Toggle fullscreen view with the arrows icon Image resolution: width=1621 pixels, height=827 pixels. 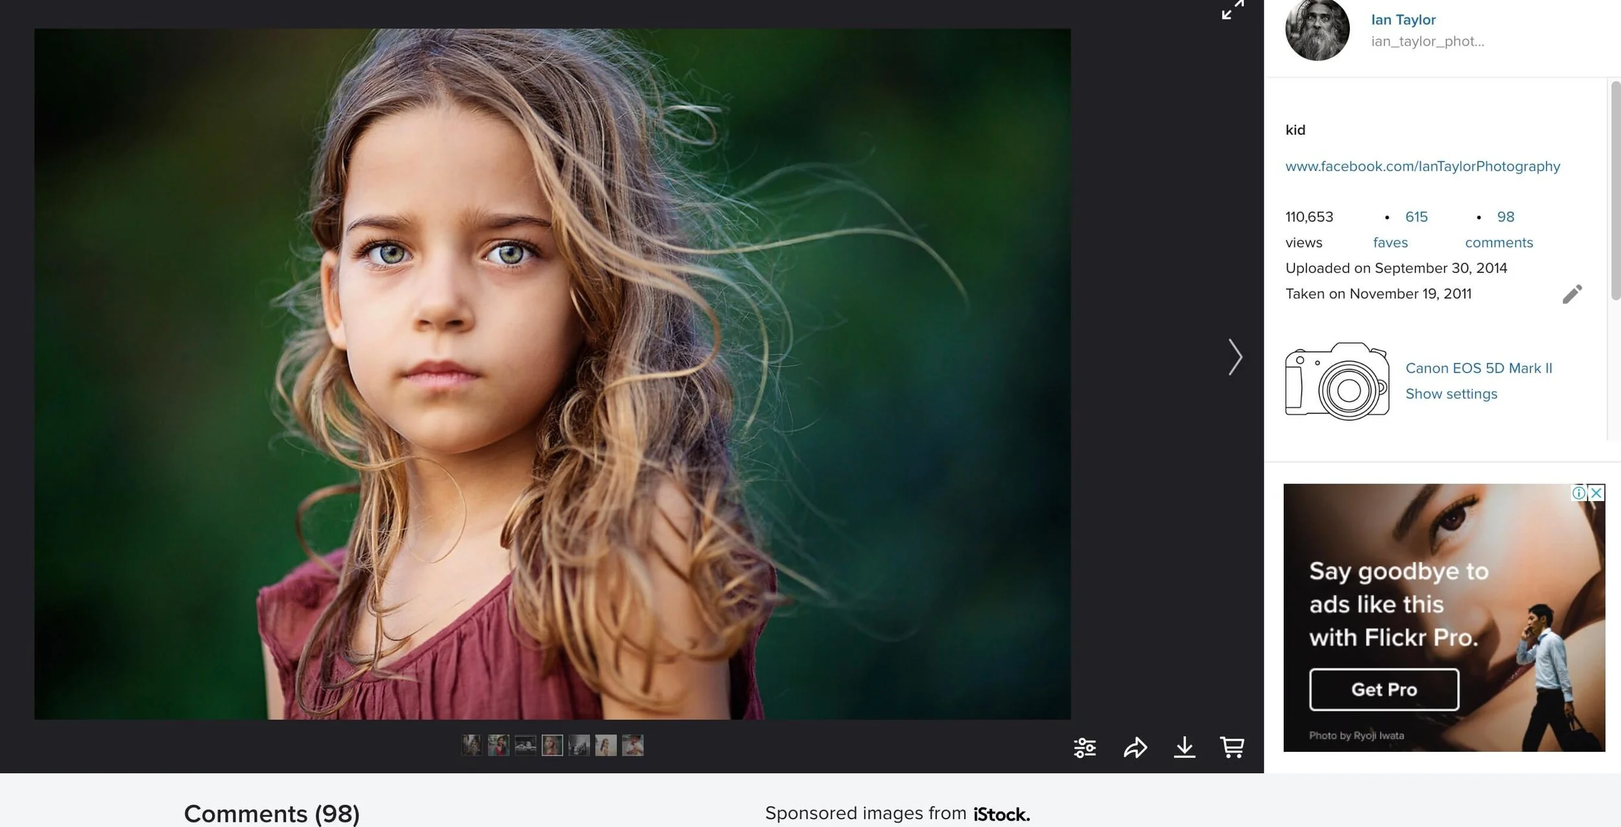coord(1233,10)
